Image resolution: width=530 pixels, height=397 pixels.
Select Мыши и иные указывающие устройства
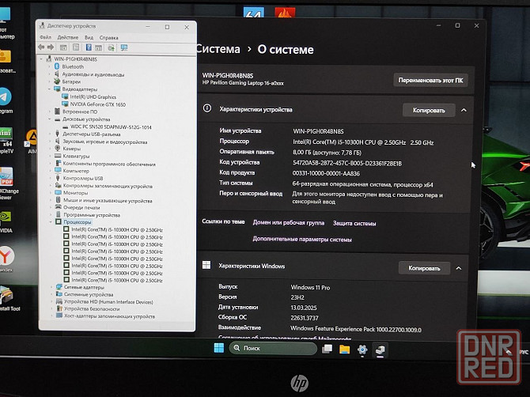[x=108, y=201]
